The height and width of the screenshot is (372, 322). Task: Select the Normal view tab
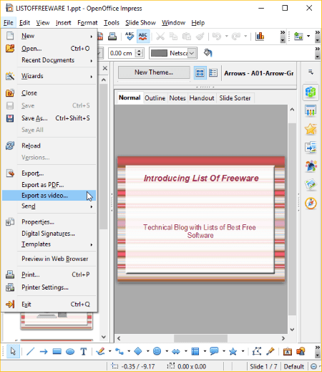(x=130, y=97)
